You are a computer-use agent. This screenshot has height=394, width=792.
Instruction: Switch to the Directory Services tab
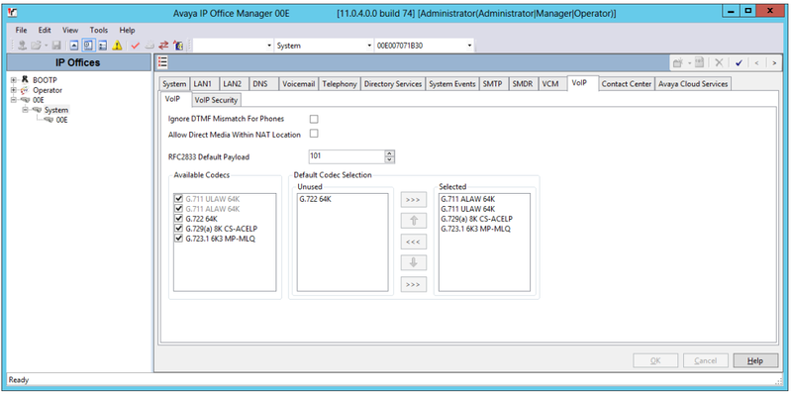(x=392, y=84)
